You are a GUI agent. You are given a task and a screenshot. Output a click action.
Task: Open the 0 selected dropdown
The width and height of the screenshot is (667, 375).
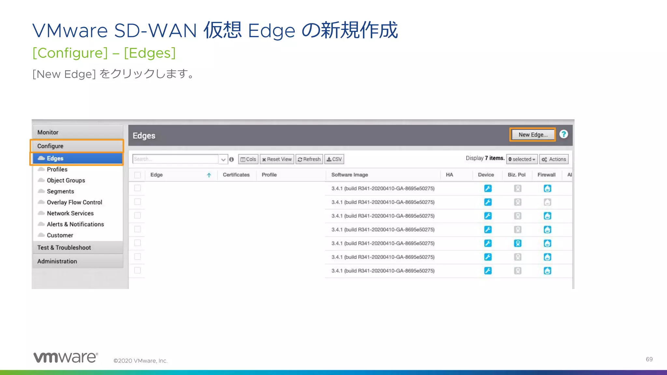point(522,159)
